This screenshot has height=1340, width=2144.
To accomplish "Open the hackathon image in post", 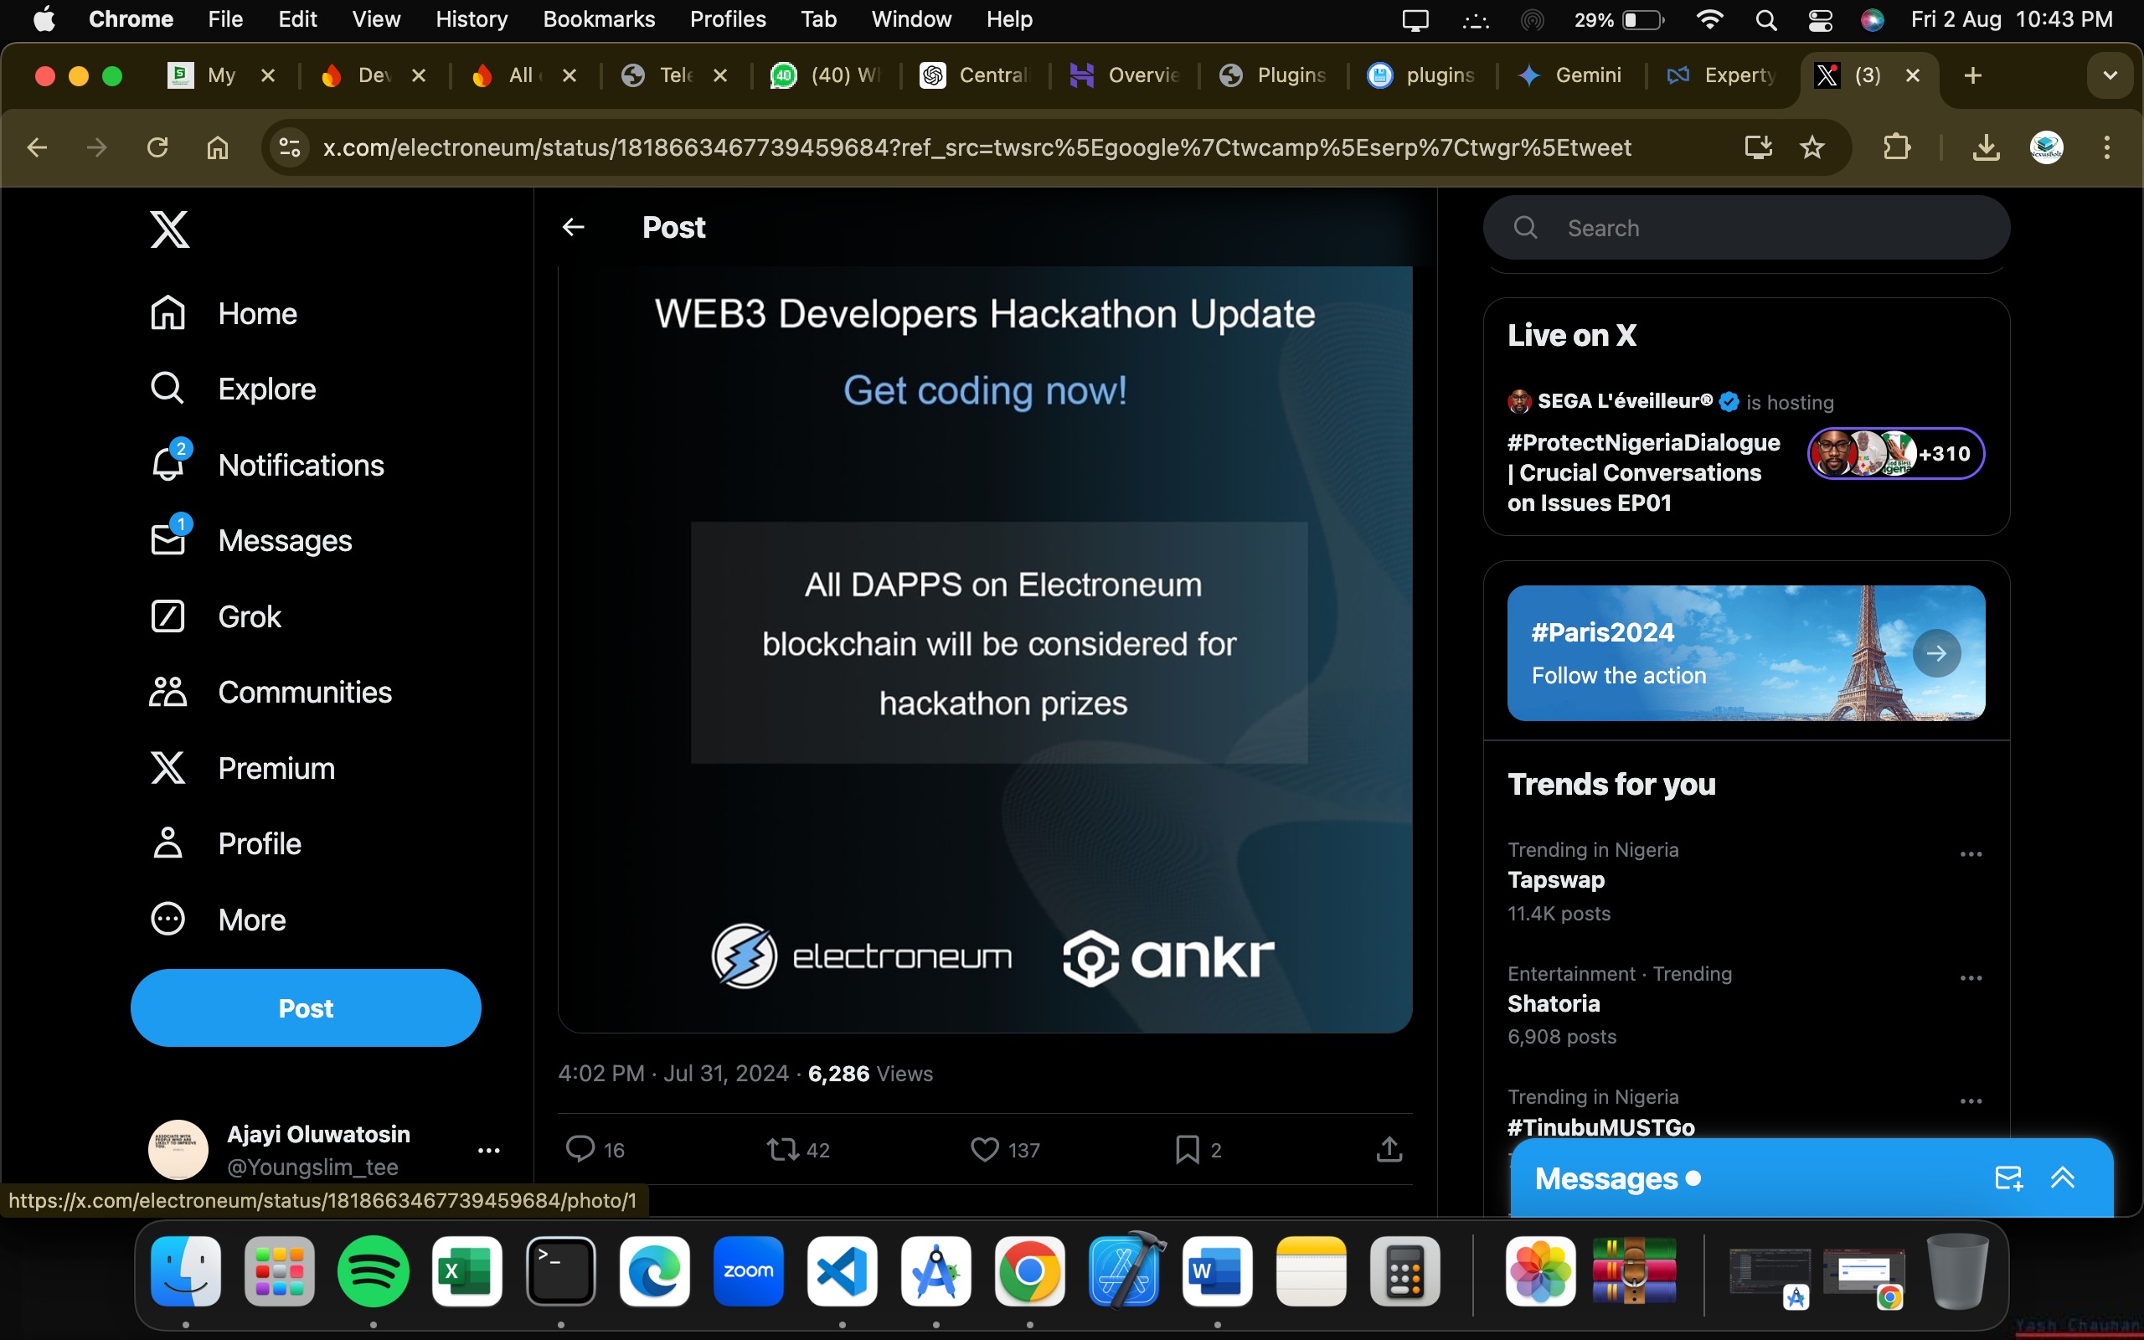I will [985, 650].
